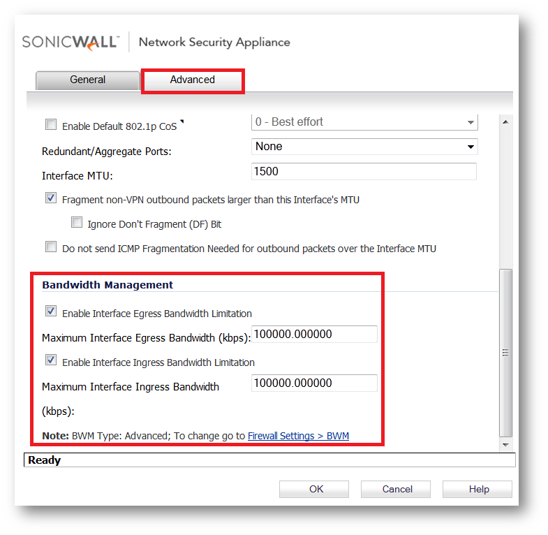Open the Firewall Settings > BWM link
This screenshot has height=535, width=548.
[x=298, y=436]
